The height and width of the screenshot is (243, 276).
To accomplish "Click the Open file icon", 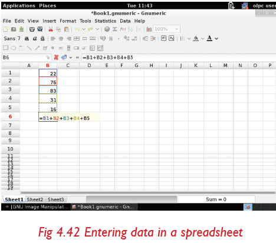I will [14, 29].
